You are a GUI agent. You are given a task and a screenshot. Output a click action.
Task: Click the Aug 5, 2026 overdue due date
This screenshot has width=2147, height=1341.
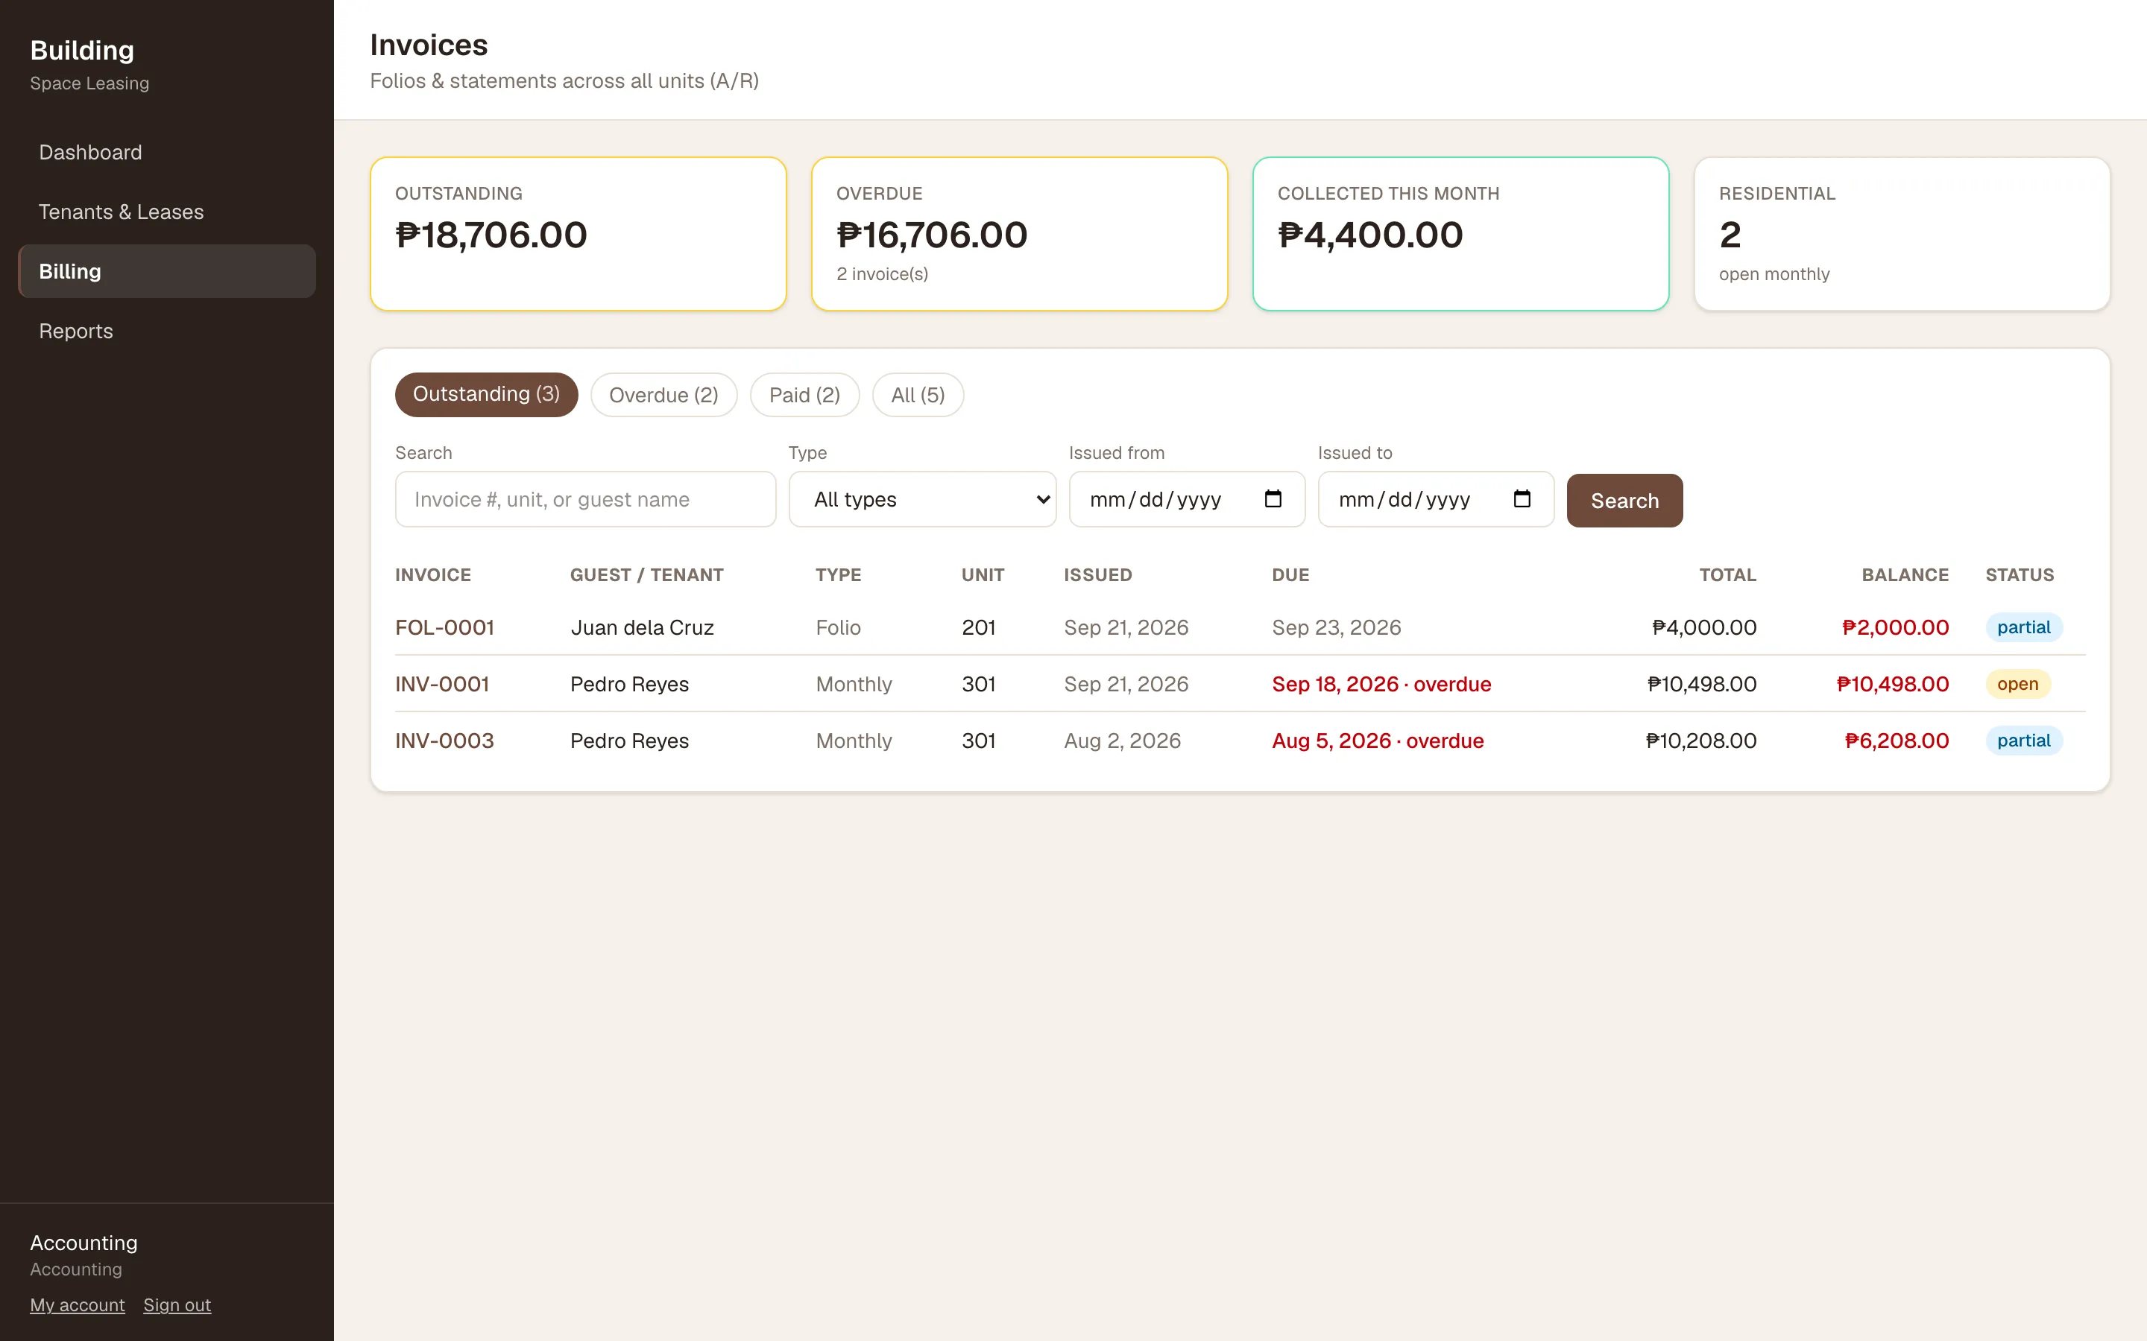tap(1378, 741)
